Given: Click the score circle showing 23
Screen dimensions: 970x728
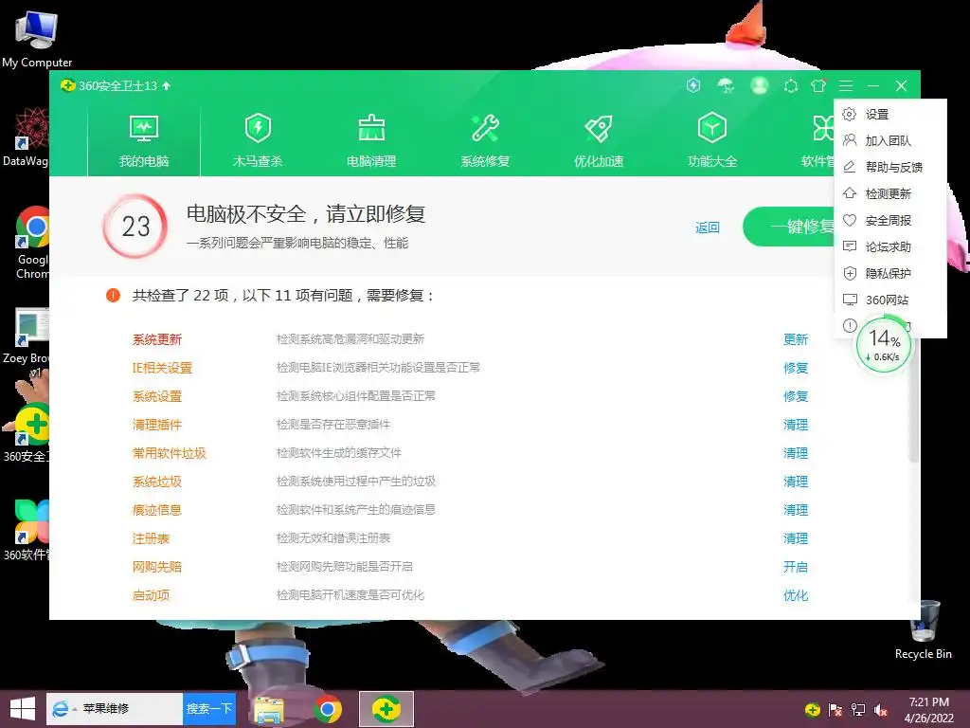Looking at the screenshot, I should pyautogui.click(x=135, y=226).
